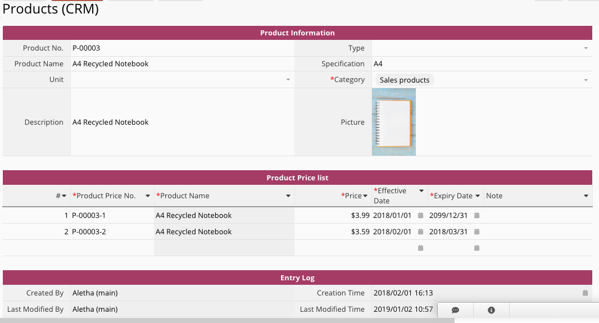Click the 2018/01/01 effective date value
The height and width of the screenshot is (323, 599).
click(x=392, y=215)
